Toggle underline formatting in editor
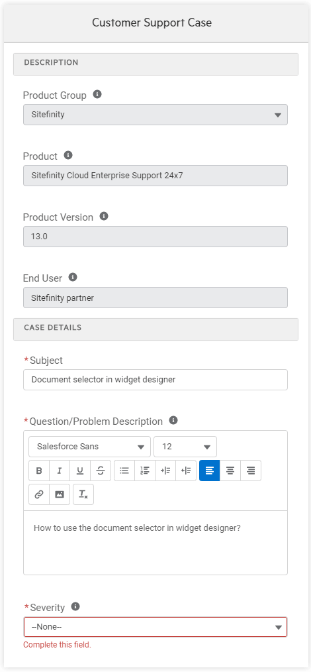The image size is (311, 672). (x=80, y=471)
